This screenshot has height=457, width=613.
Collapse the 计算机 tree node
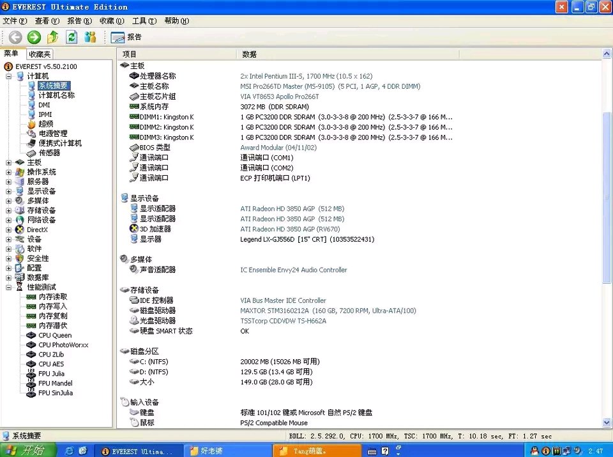tap(8, 76)
